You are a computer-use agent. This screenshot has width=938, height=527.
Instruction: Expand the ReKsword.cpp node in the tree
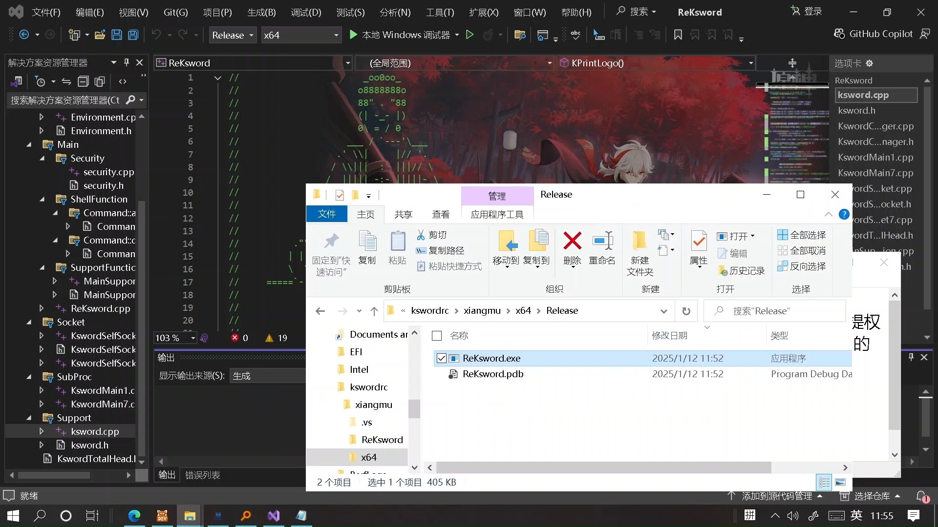pyautogui.click(x=42, y=308)
